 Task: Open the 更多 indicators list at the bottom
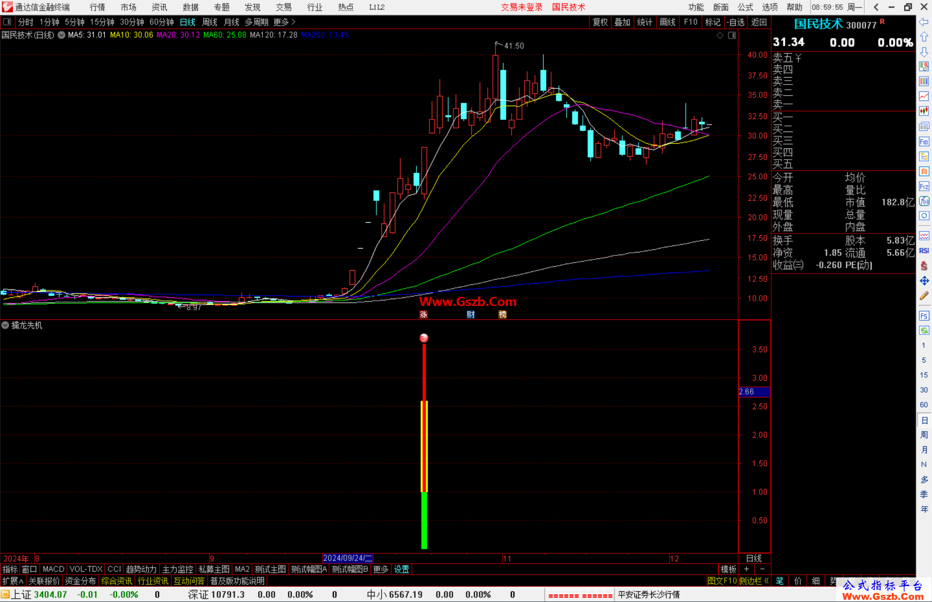point(381,569)
